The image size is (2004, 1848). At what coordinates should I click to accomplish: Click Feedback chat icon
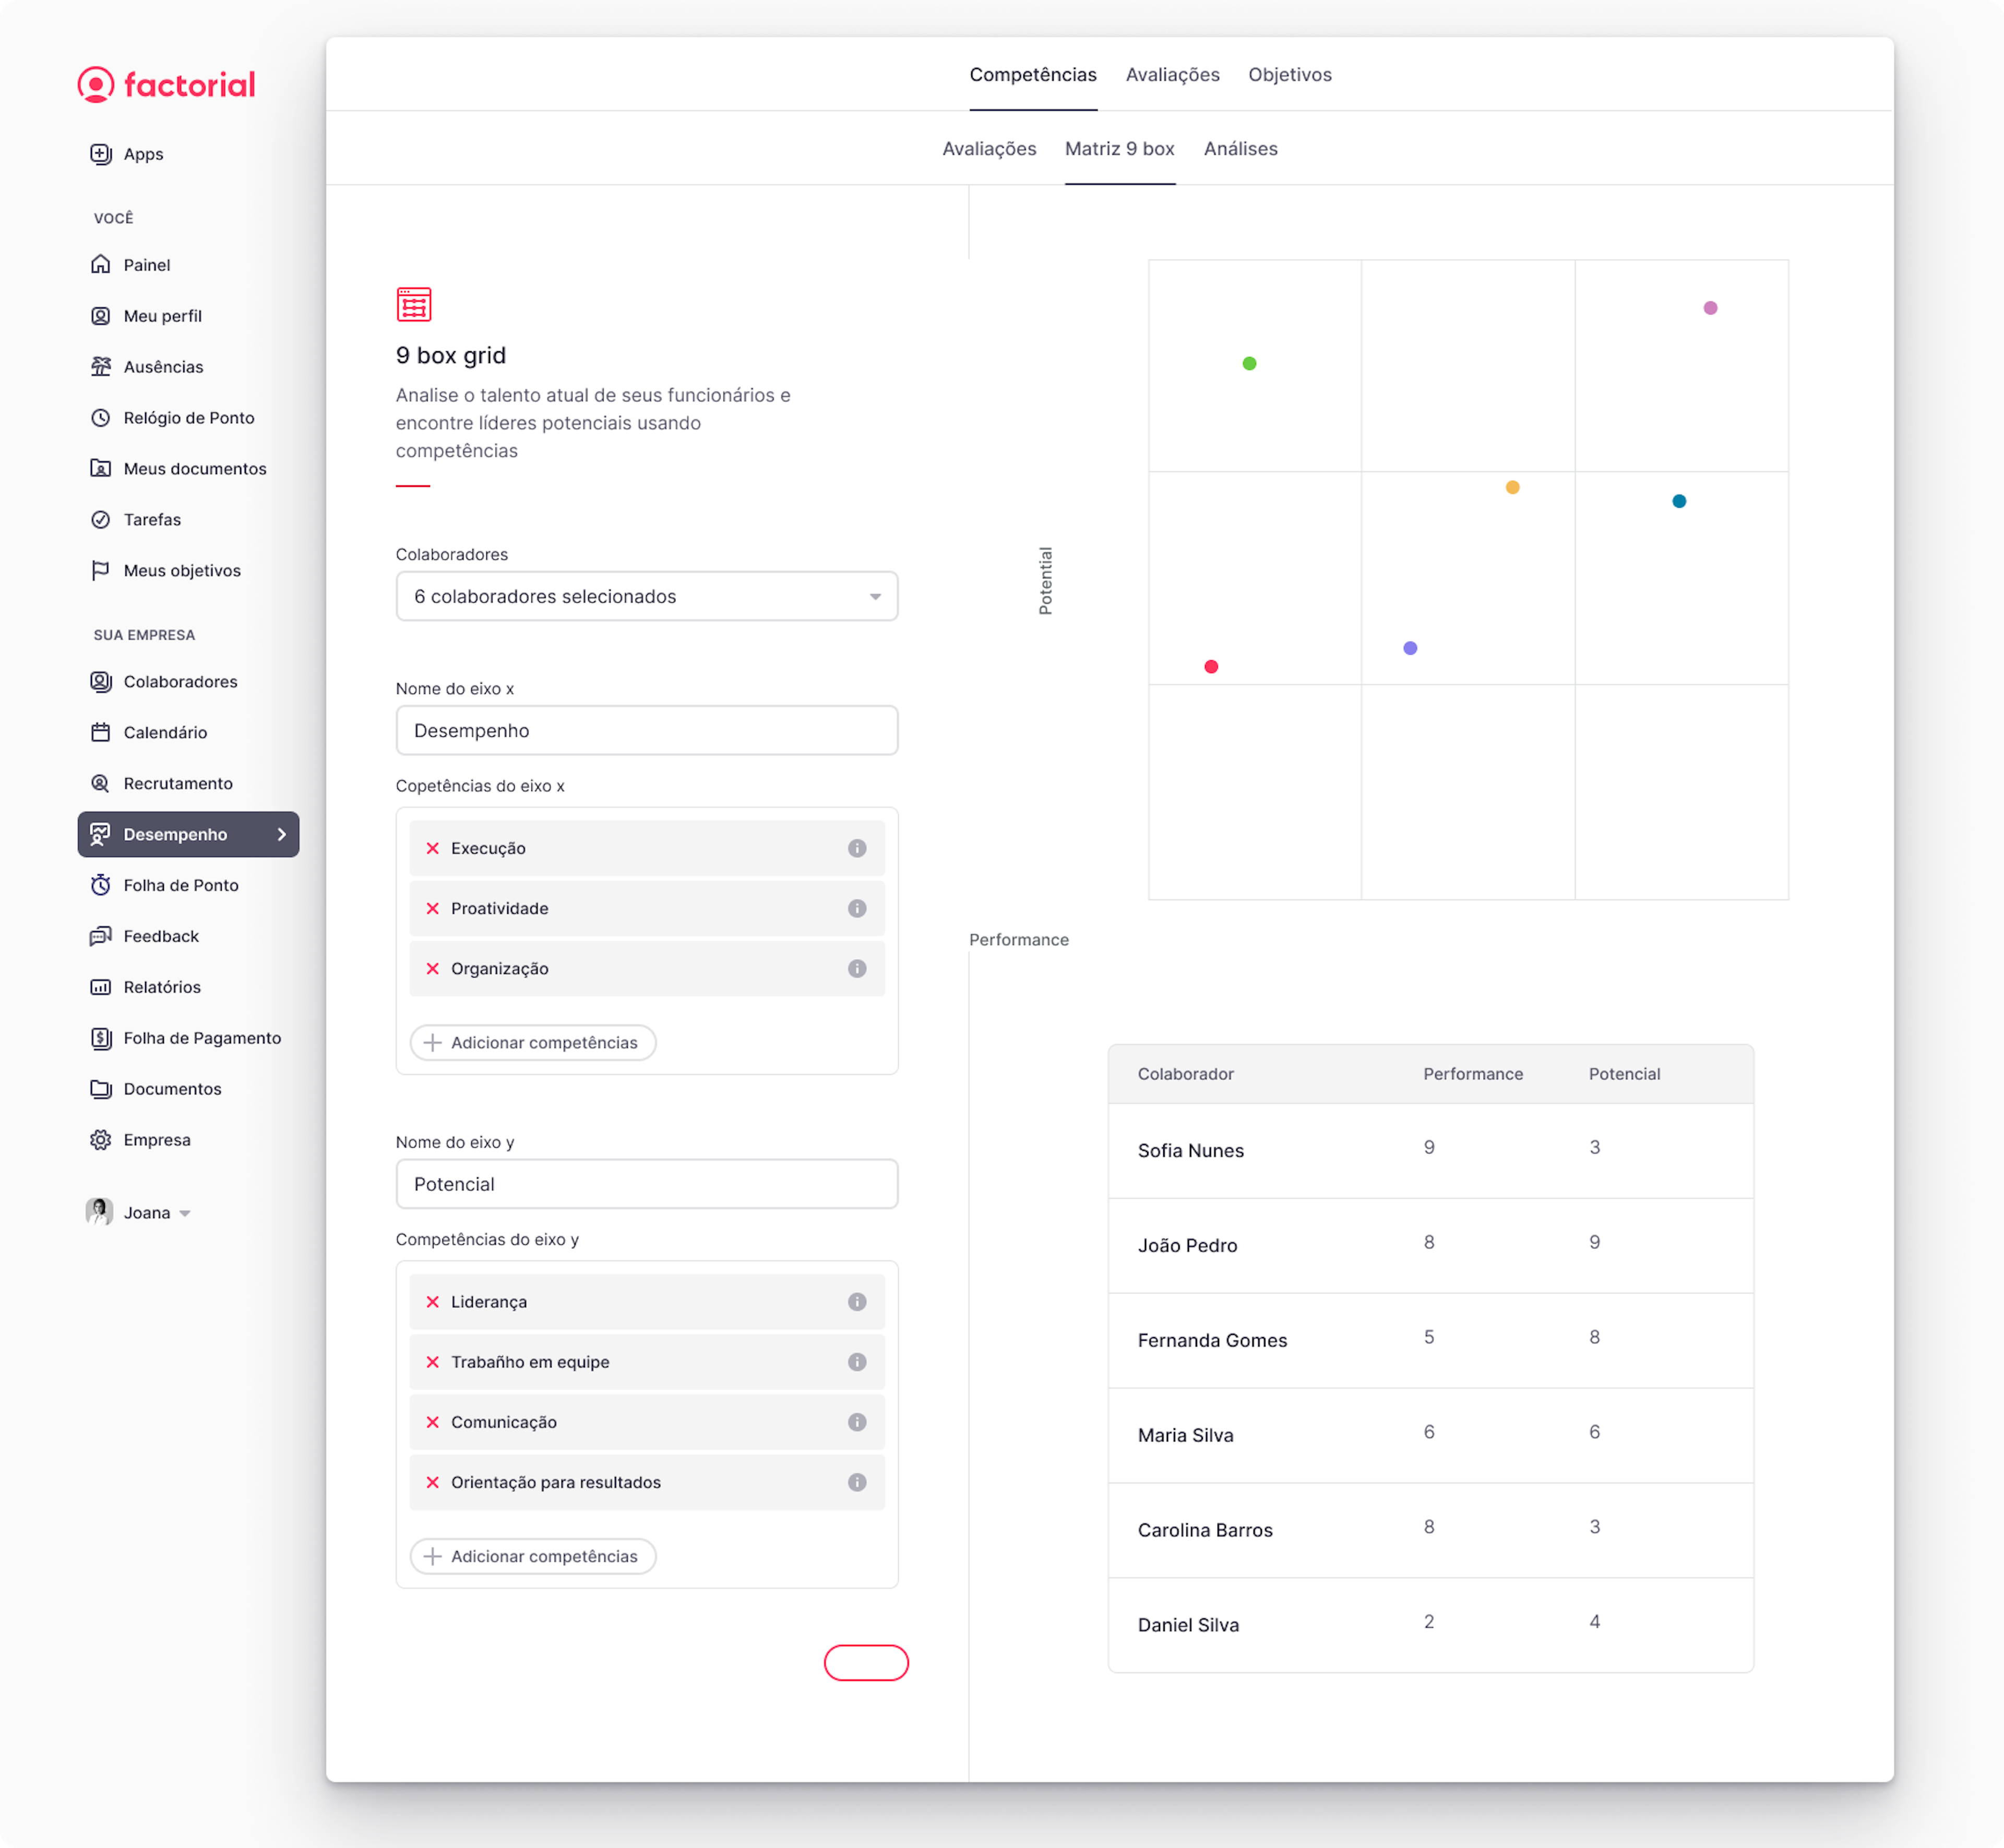point(101,937)
